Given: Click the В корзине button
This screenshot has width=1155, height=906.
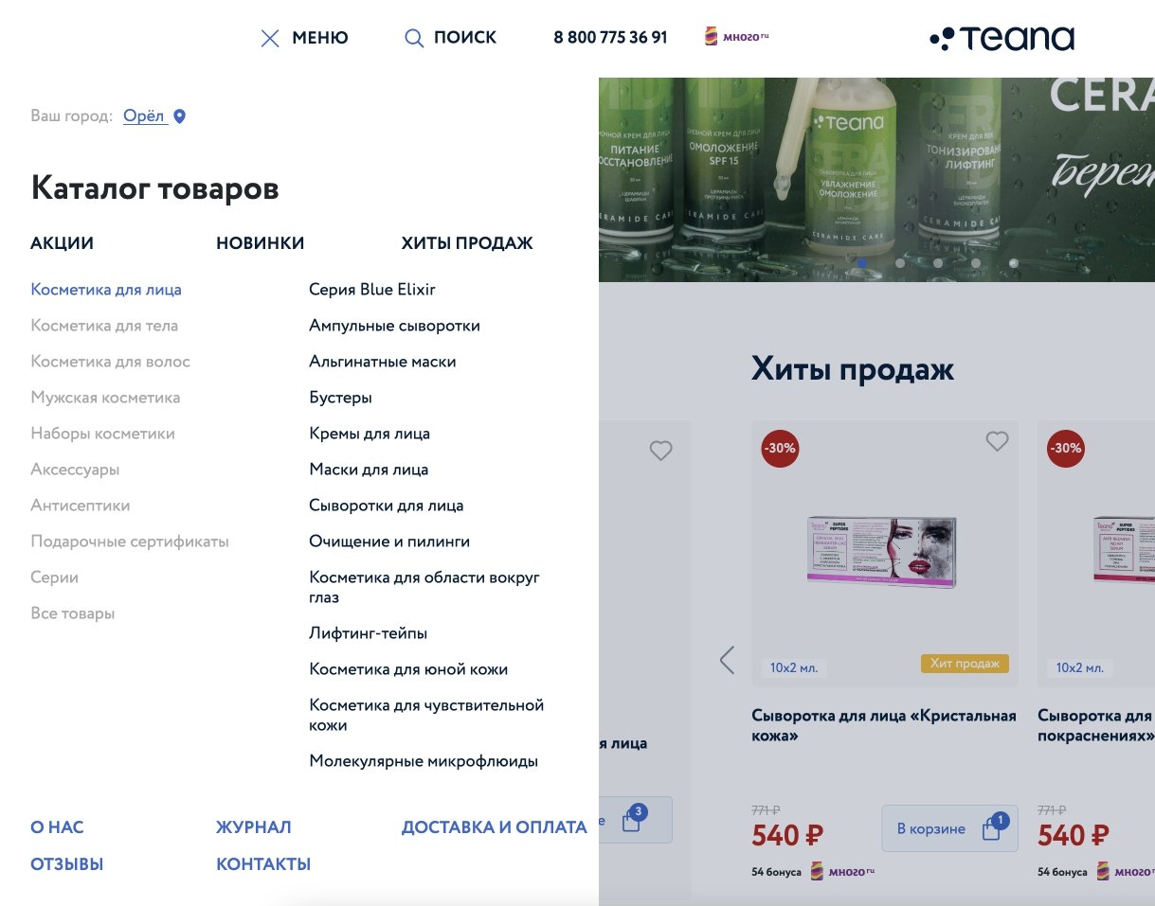Looking at the screenshot, I should tap(949, 828).
